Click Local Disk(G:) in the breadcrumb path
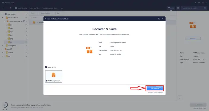 22,8
